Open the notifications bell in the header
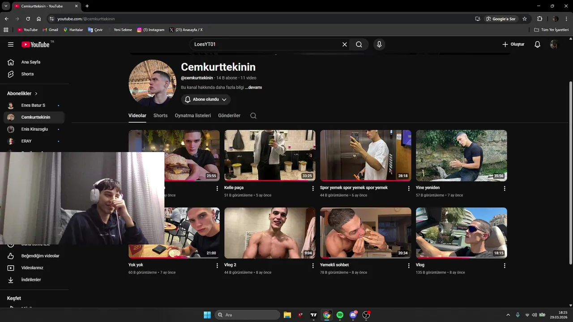 tap(538, 44)
